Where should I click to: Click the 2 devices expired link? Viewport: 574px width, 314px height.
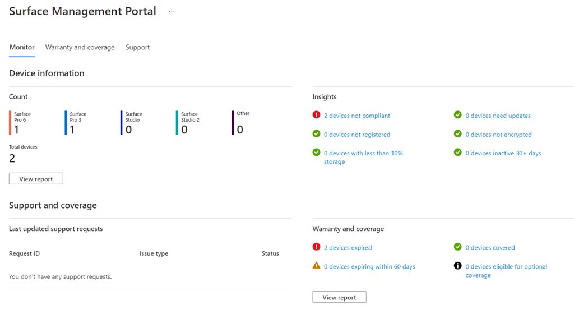point(348,247)
